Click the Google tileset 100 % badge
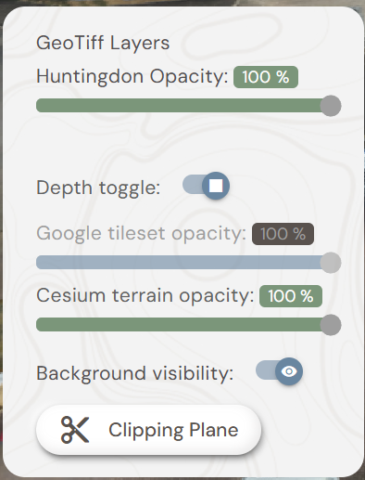Viewport: 365px width, 480px height. 283,234
